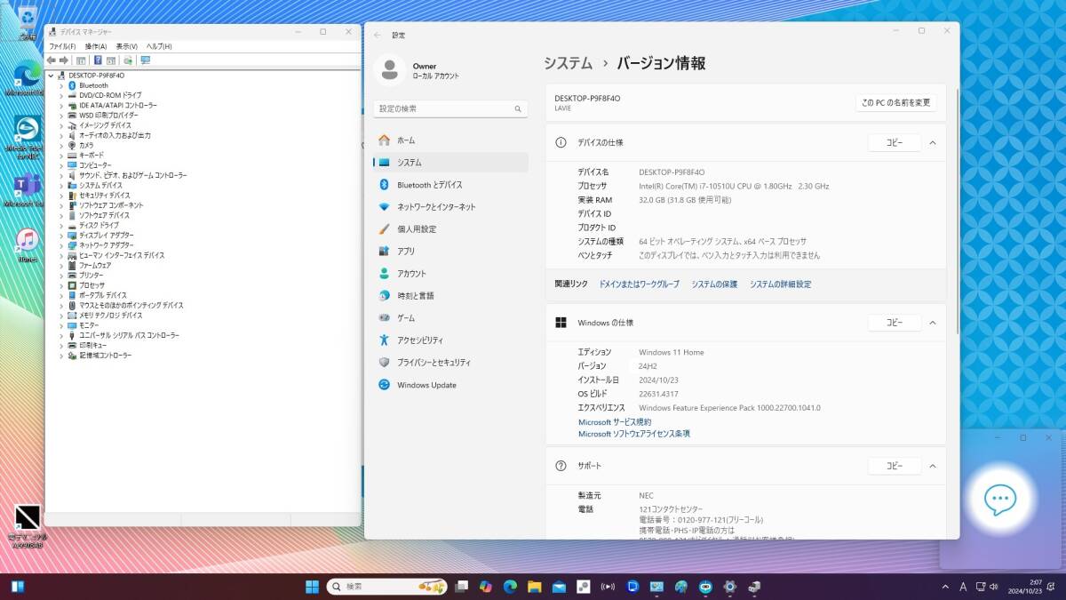
Task: Click the Settings back arrow in title bar
Action: point(378,35)
